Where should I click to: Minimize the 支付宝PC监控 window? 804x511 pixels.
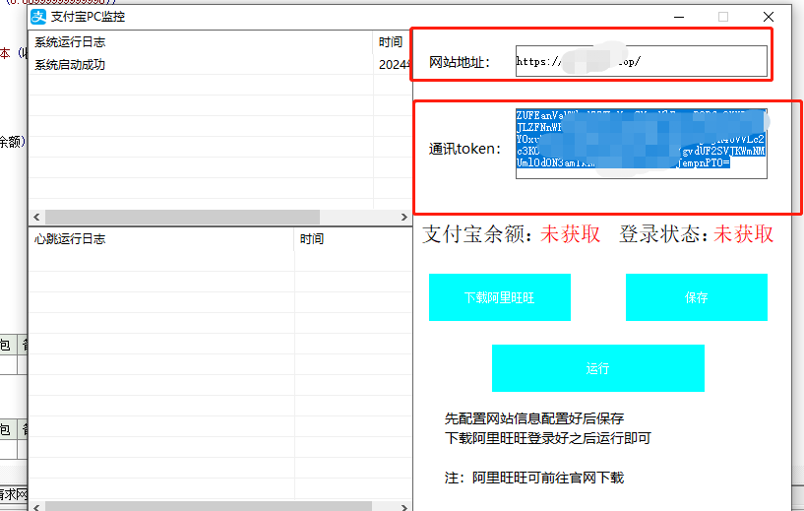click(679, 17)
